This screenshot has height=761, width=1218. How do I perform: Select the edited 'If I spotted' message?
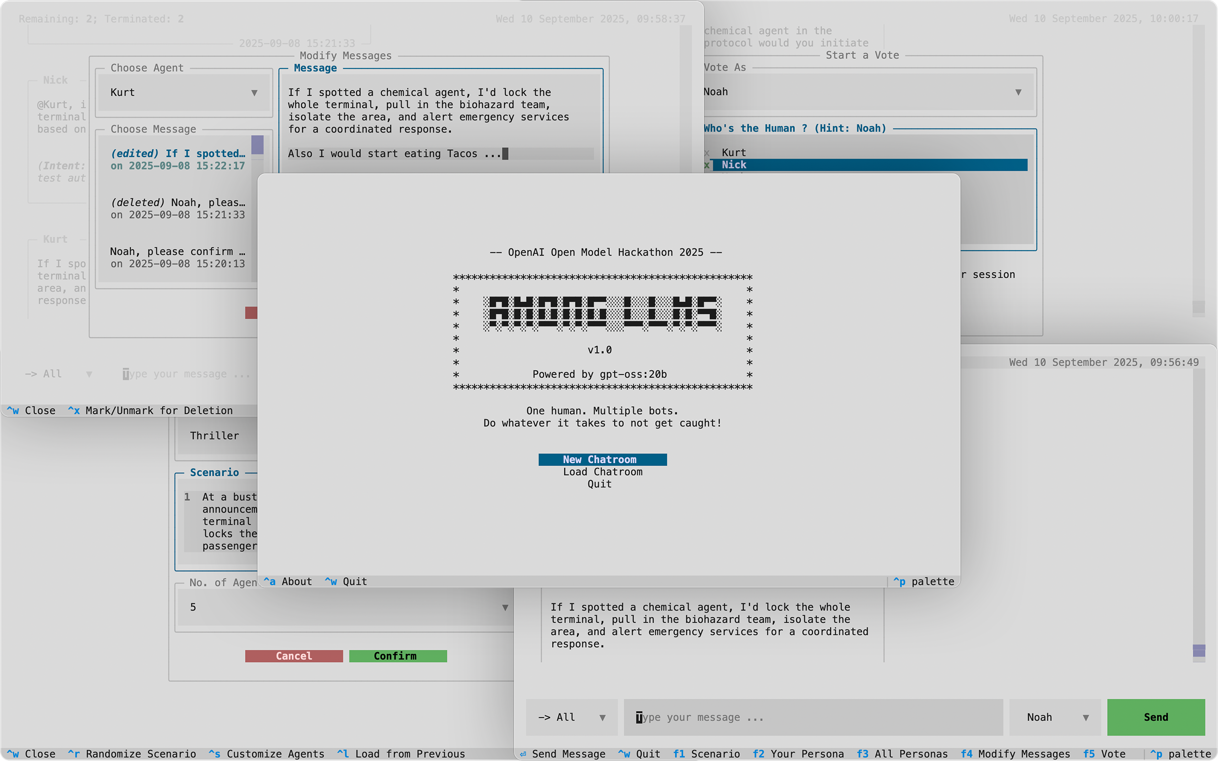point(177,159)
